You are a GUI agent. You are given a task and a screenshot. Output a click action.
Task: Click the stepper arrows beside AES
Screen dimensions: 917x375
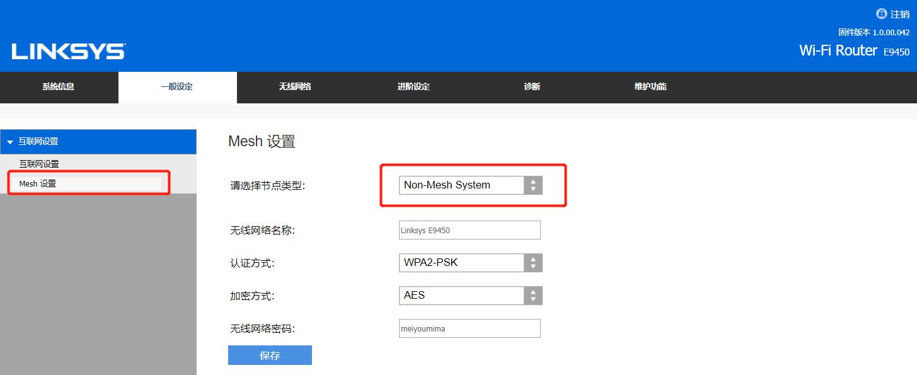click(533, 295)
